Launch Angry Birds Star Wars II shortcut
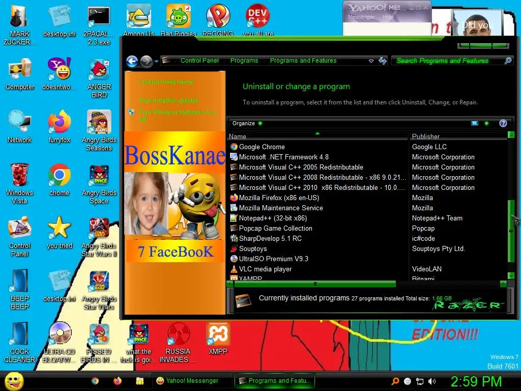Viewport: 521px width, 391px height. 99,237
